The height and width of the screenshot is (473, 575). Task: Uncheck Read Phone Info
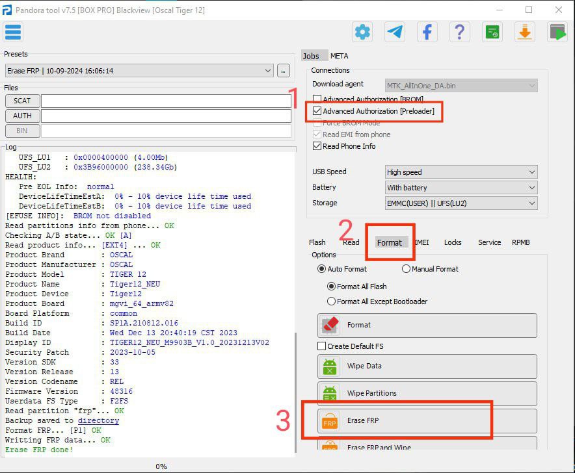point(317,146)
